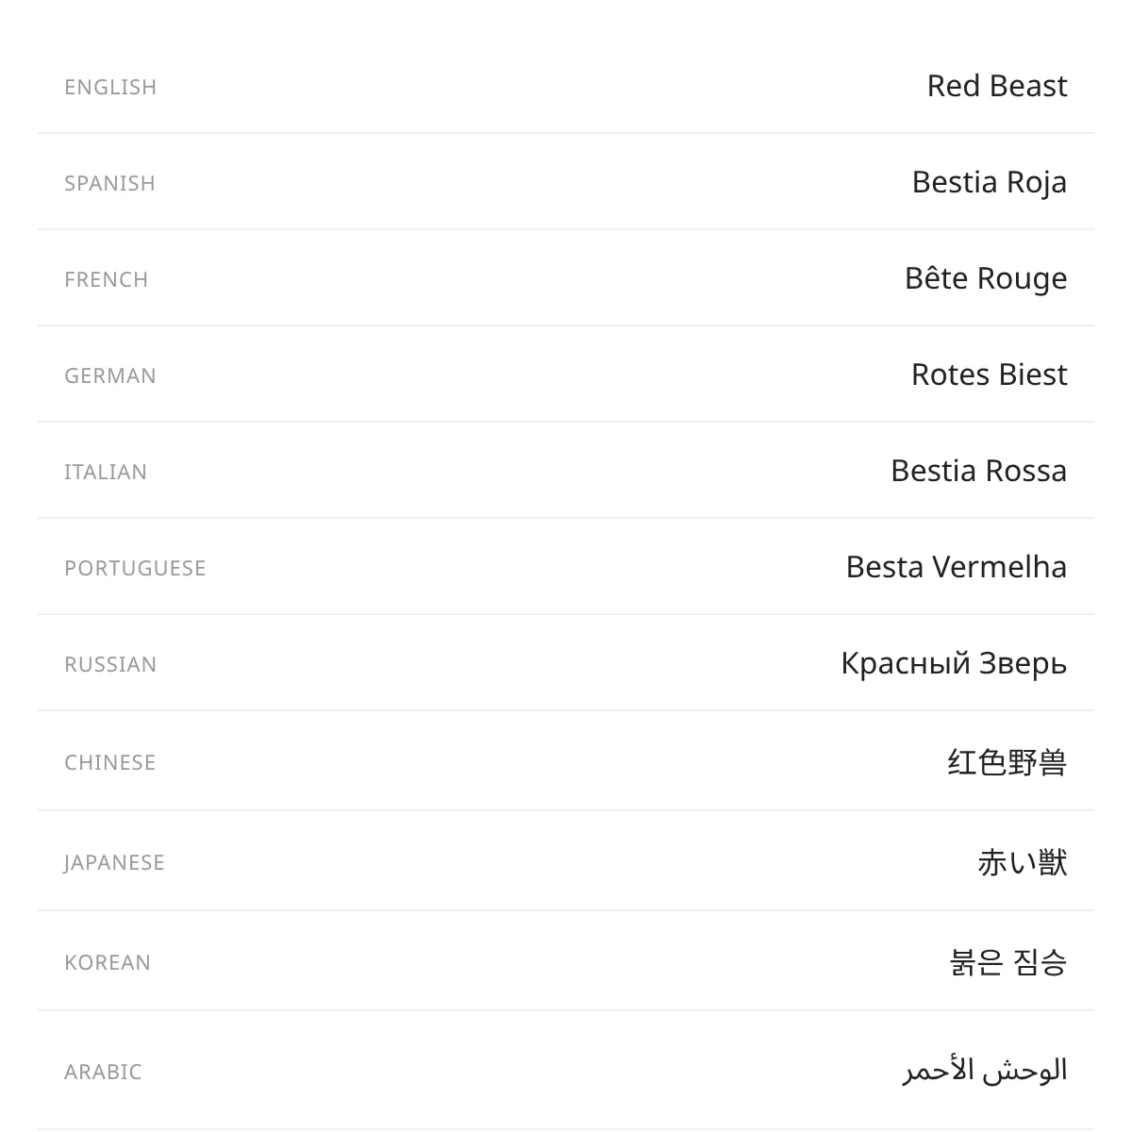Click the JAPANESE language label

[114, 862]
